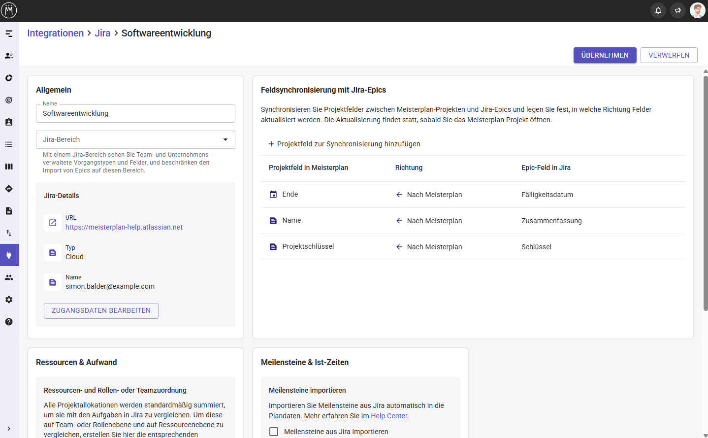The width and height of the screenshot is (708, 438).
Task: Select the Schlüssel cell
Action: (x=536, y=247)
